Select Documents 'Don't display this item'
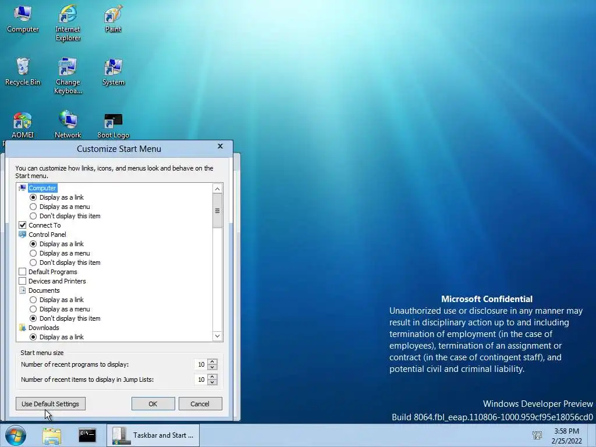The height and width of the screenshot is (447, 596). [x=33, y=318]
